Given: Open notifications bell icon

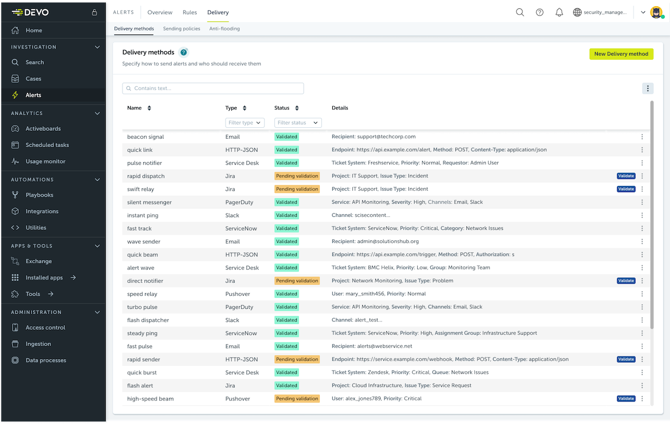Looking at the screenshot, I should [559, 13].
